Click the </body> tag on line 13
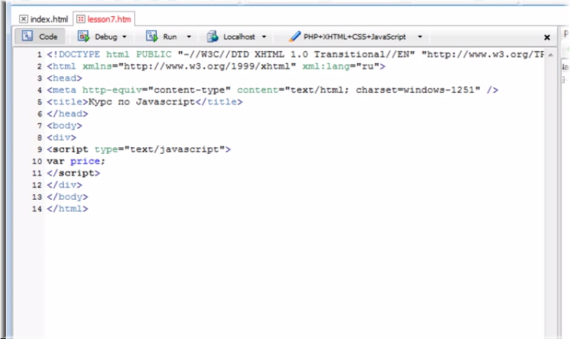Viewport: 570px width, 339px height. (67, 197)
